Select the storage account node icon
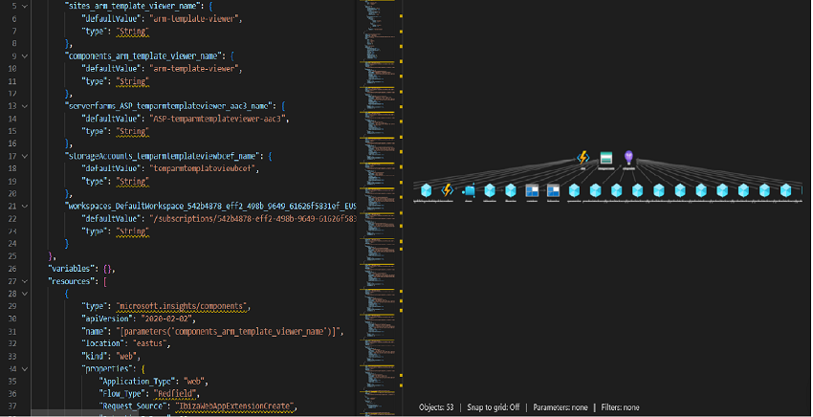The width and height of the screenshot is (813, 417). point(606,158)
